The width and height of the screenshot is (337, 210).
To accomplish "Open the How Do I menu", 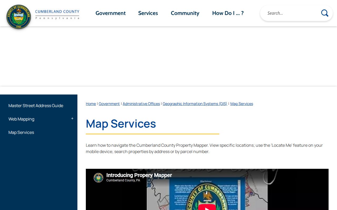I will [x=228, y=13].
